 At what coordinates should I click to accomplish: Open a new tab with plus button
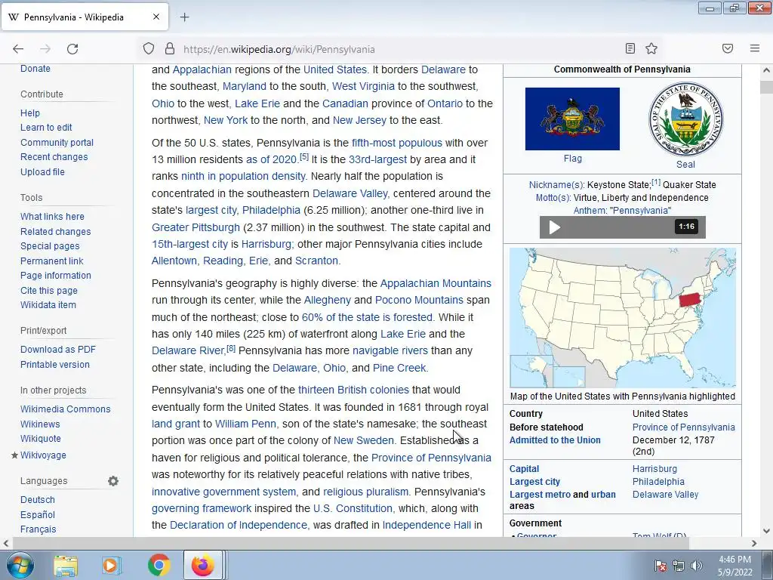tap(184, 17)
